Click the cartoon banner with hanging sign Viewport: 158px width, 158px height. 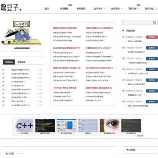click(22, 33)
